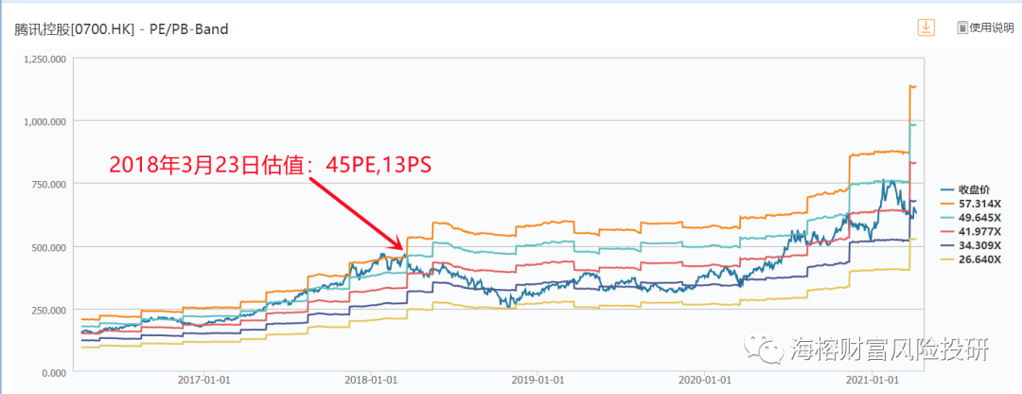Image resolution: width=1022 pixels, height=394 pixels.
Task: Click the orange download chart icon
Action: point(926,28)
